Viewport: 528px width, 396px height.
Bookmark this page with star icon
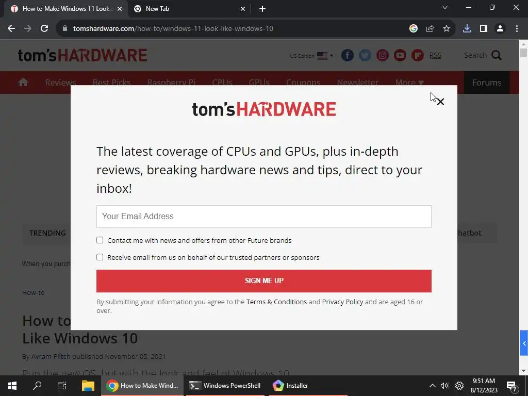447,28
